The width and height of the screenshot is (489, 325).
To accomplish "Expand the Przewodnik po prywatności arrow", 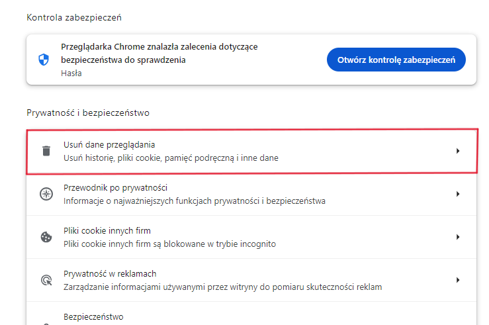I will (x=457, y=194).
